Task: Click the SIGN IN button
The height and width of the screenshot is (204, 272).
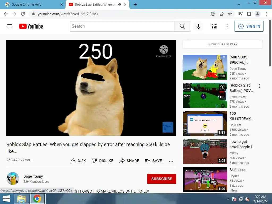Action: tap(249, 26)
